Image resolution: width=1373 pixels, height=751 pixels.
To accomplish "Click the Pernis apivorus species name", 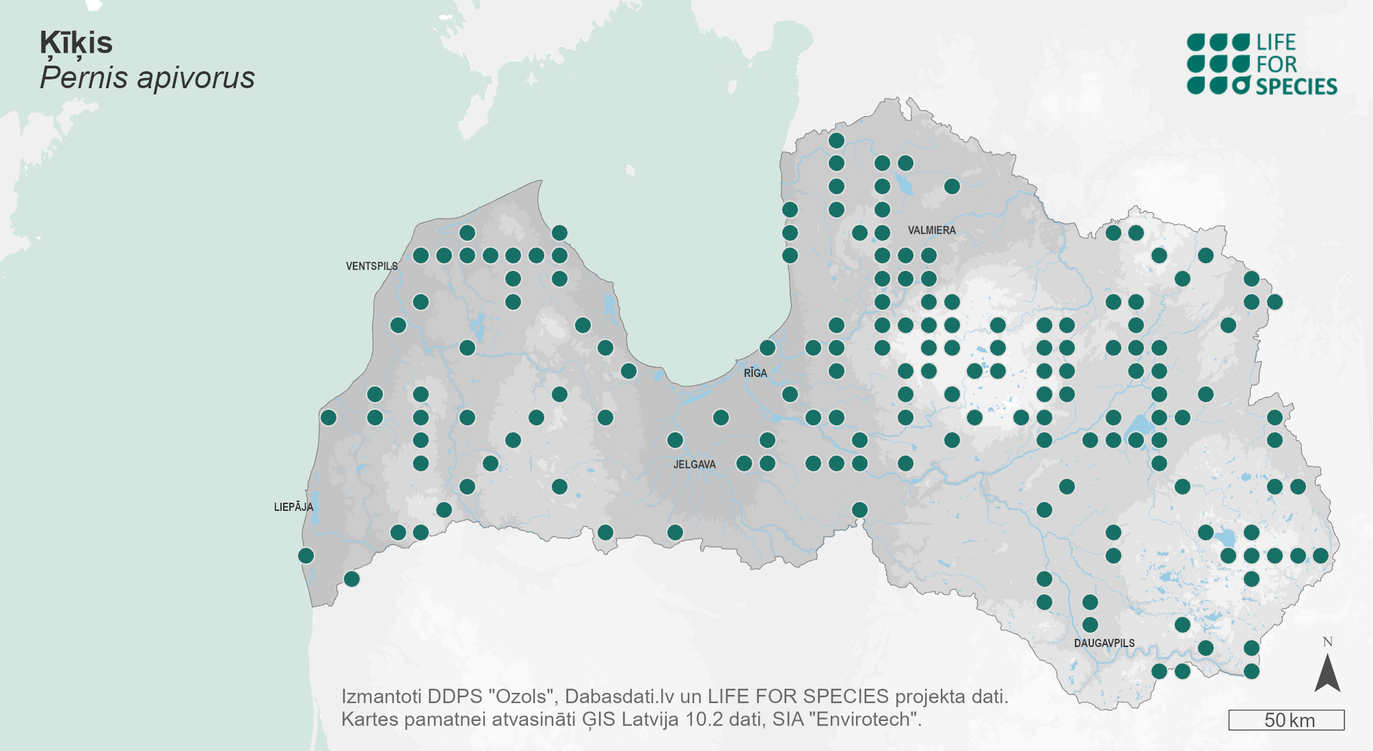I will [x=147, y=78].
